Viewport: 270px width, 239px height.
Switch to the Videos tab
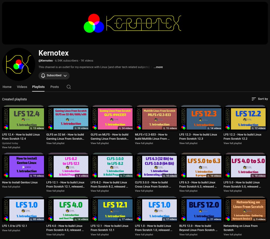click(22, 87)
